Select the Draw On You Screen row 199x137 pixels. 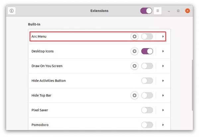click(x=99, y=66)
